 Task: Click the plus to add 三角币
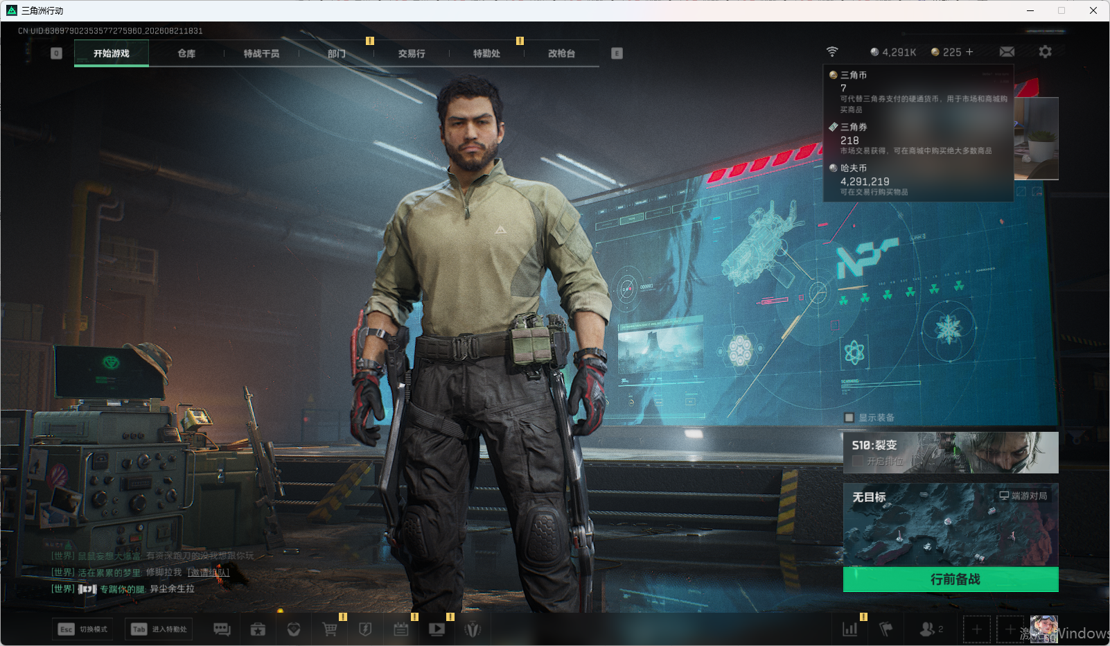[969, 52]
